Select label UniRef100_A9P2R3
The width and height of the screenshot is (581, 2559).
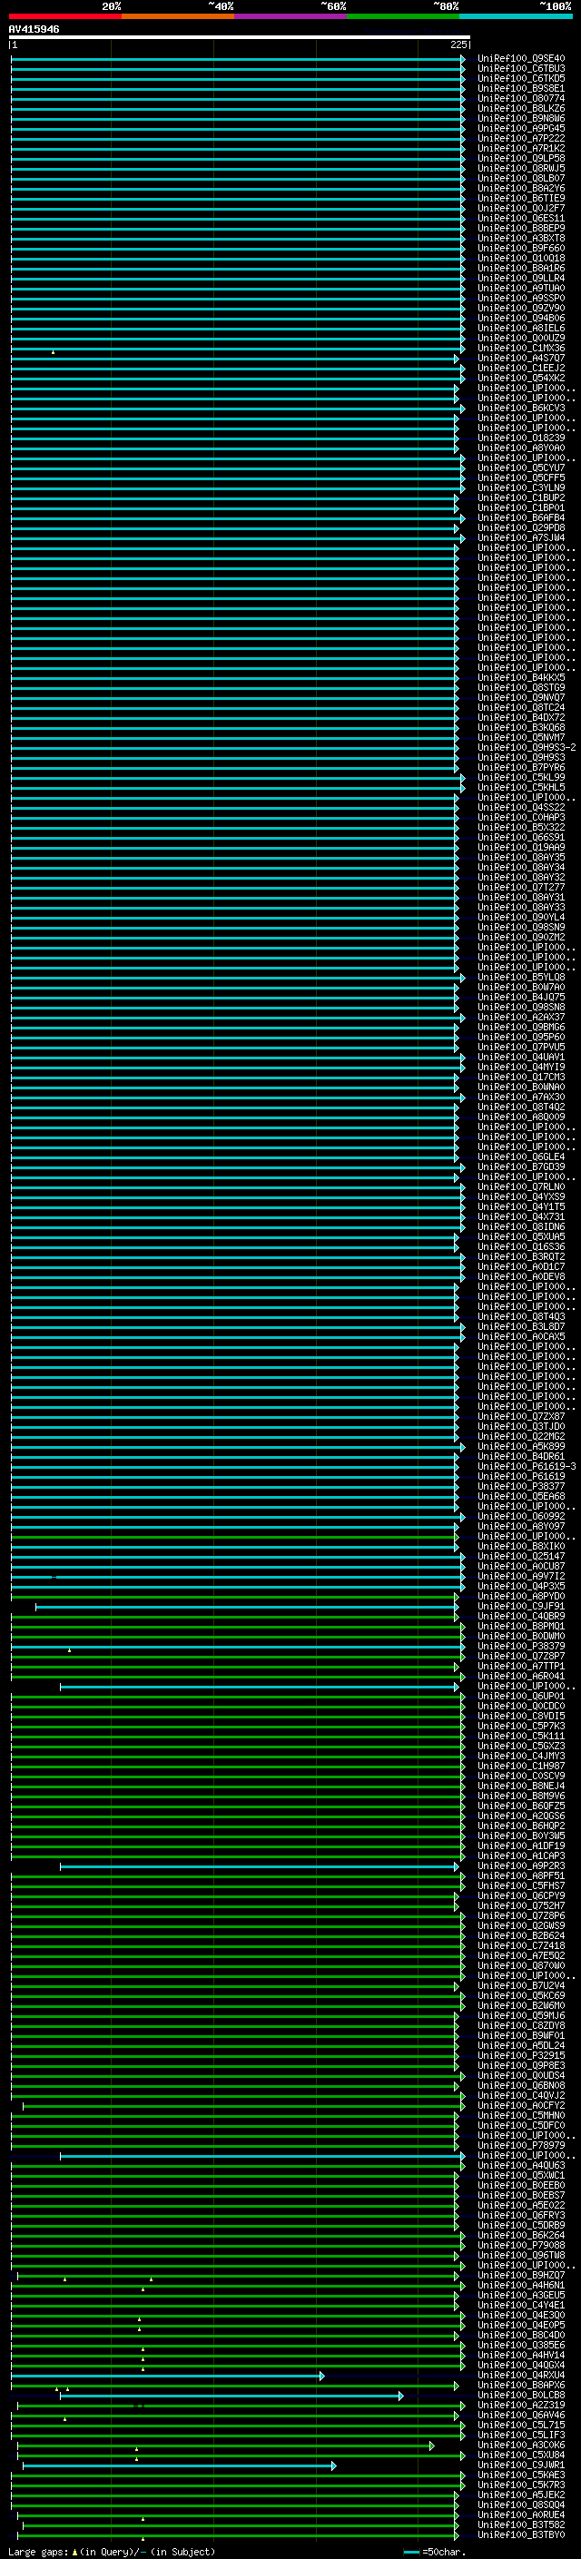click(521, 1866)
